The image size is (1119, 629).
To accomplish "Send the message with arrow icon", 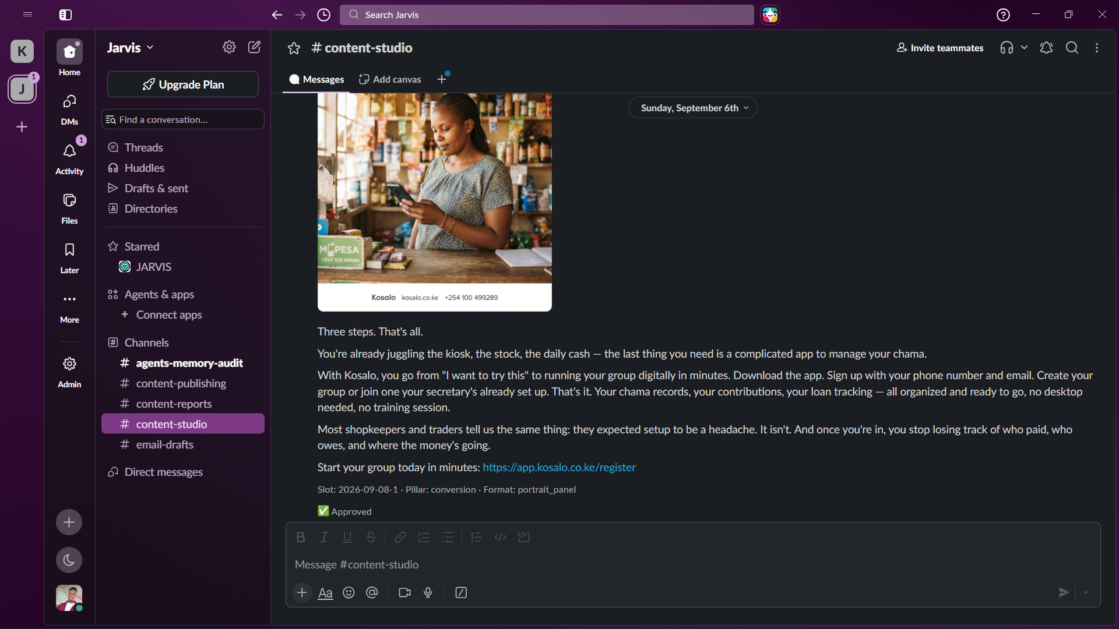I will point(1064,592).
